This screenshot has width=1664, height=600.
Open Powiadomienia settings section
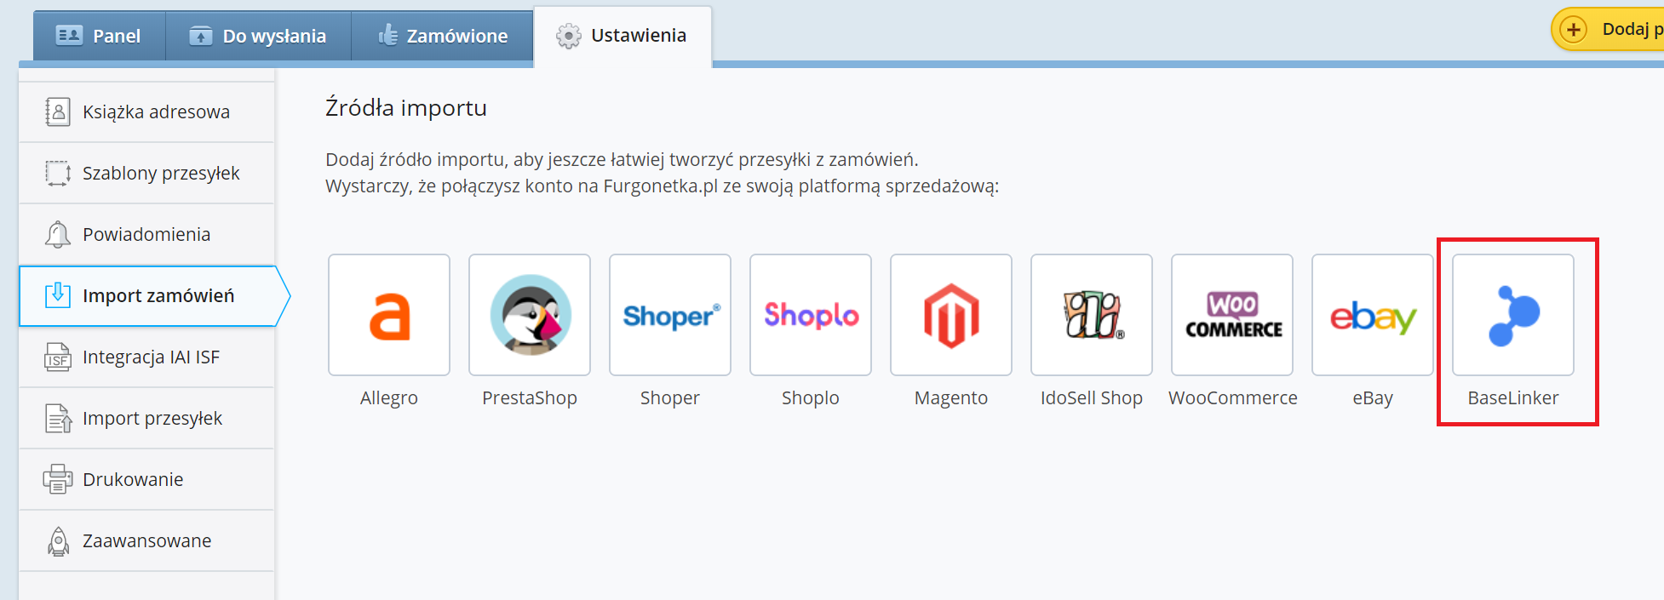point(147,235)
